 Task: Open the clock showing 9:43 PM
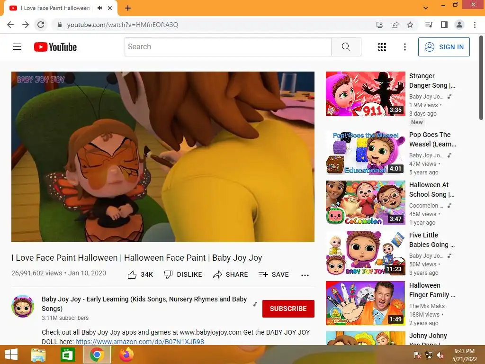click(464, 355)
